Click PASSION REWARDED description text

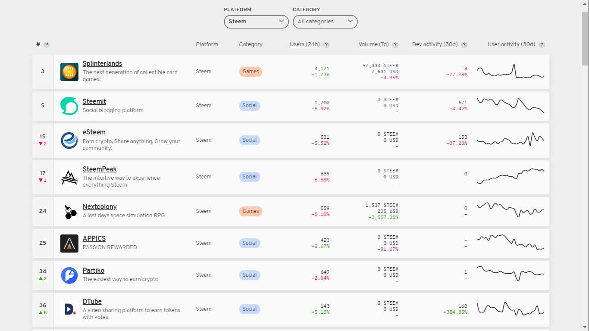[x=110, y=247]
